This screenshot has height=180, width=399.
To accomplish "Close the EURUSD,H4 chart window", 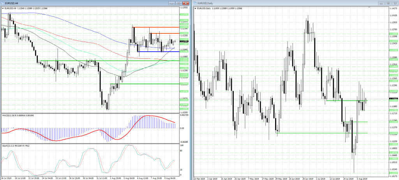I will (x=186, y=2).
